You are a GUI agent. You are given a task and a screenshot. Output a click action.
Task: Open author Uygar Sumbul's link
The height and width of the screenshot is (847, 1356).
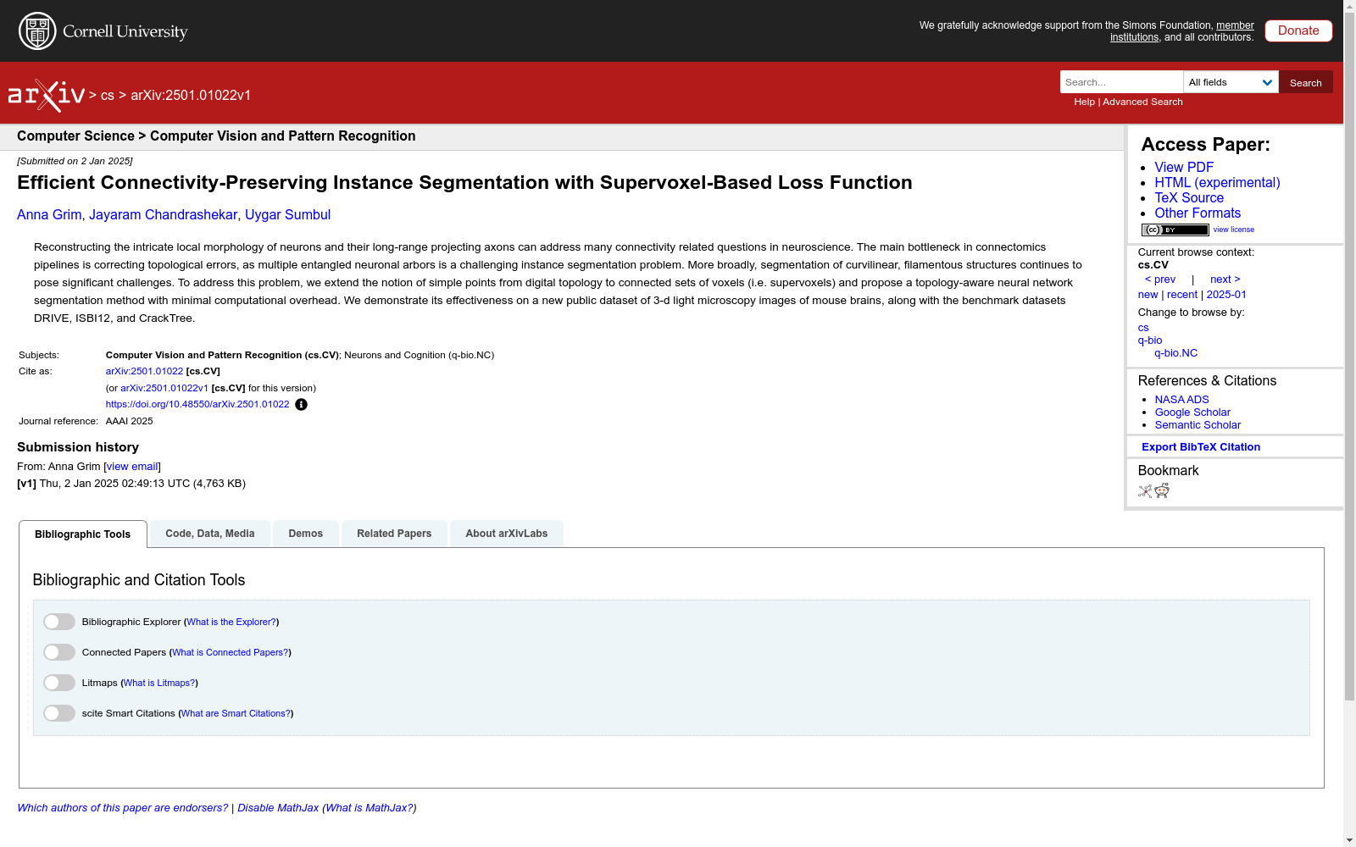coord(287,215)
